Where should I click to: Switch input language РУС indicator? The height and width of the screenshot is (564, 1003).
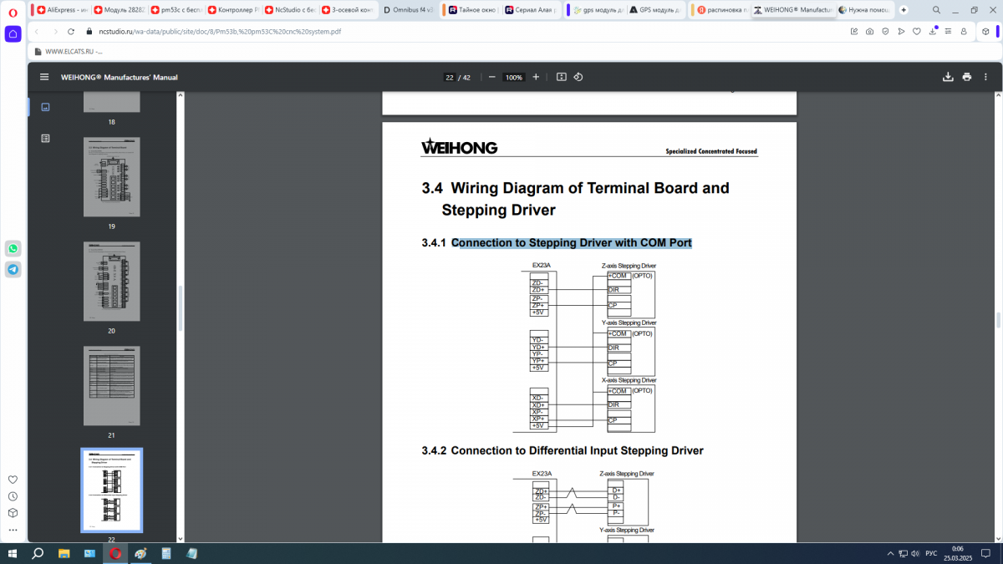(x=931, y=553)
